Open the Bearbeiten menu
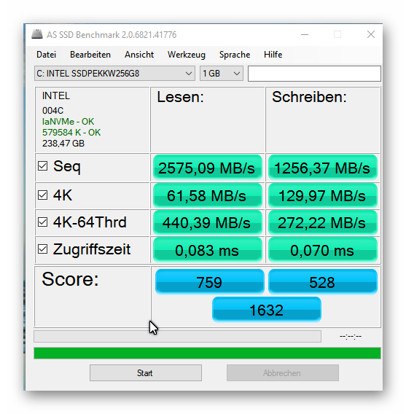406x414 pixels. 90,55
